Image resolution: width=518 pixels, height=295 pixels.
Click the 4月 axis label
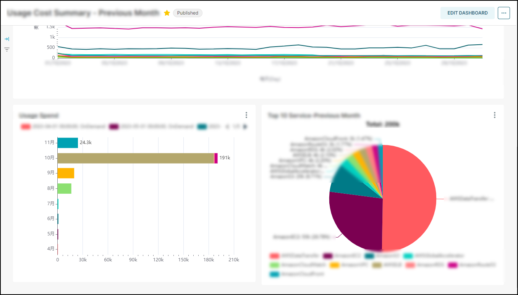click(x=51, y=249)
